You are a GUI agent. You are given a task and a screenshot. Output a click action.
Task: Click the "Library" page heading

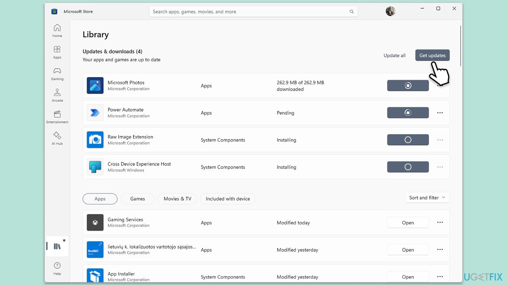96,34
